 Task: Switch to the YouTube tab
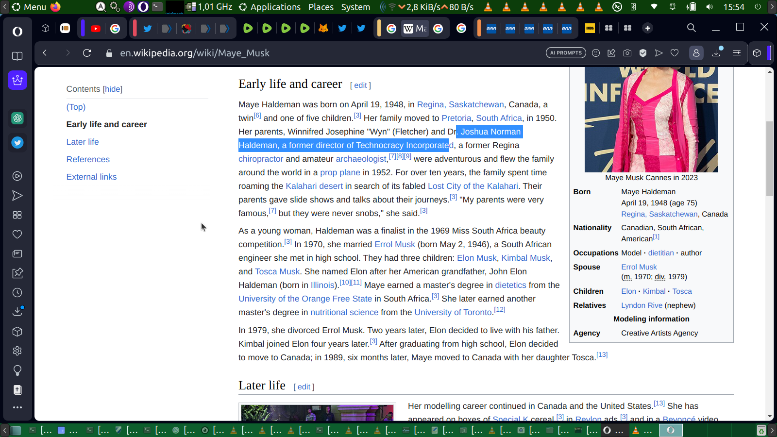96,29
